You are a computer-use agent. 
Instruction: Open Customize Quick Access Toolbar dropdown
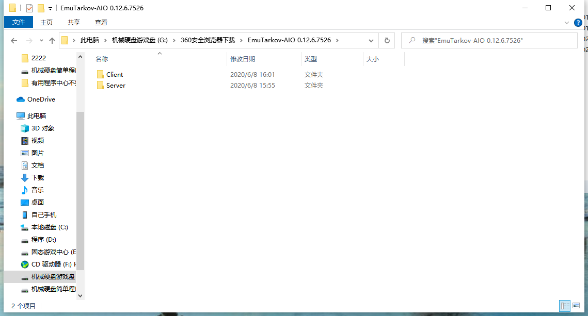50,8
